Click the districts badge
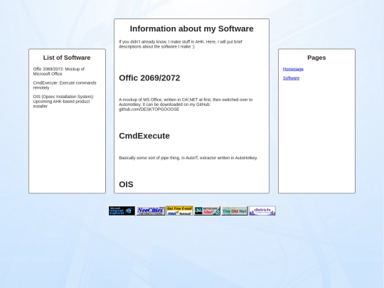 (x=262, y=211)
